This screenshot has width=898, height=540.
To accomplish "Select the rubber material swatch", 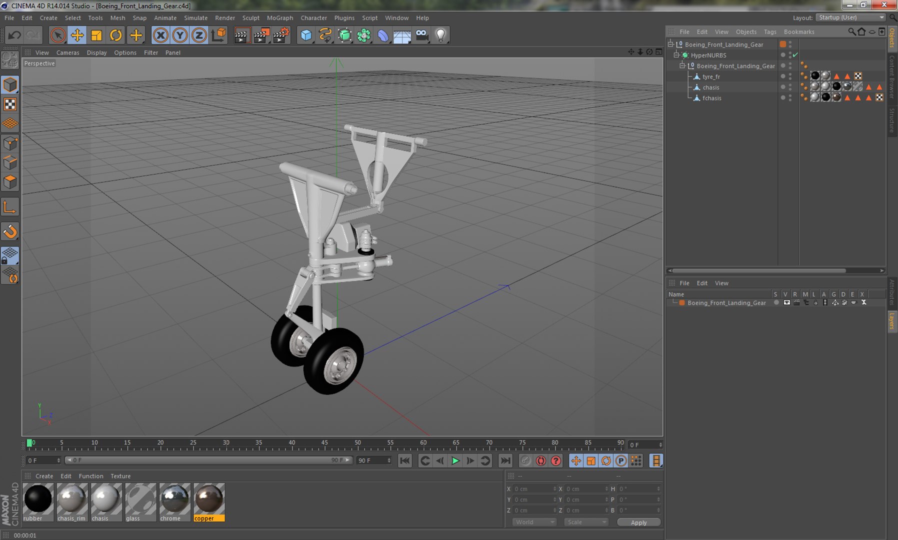I will click(38, 502).
